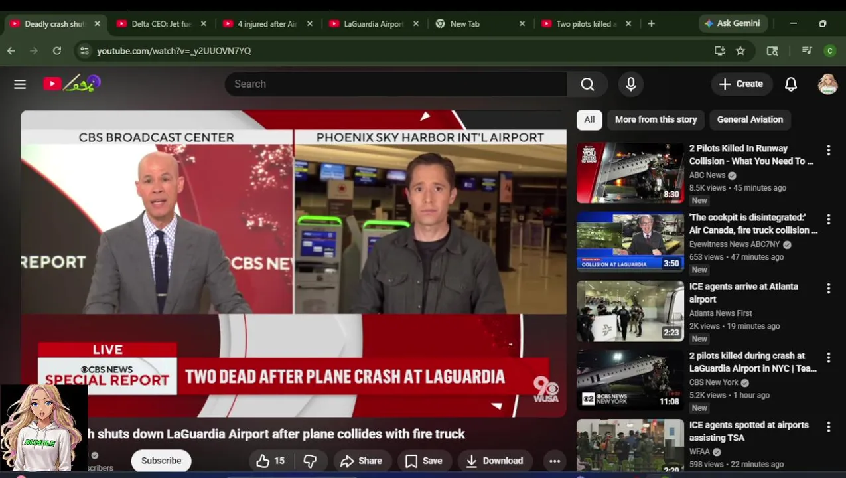Open options for 'The cockpit is disintegrated' video
Viewport: 846px width, 478px height.
[x=828, y=220]
